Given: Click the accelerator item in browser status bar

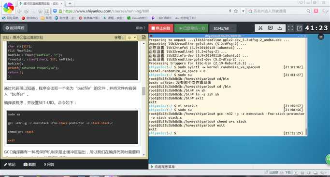Looking at the screenshot, I should 272,172.
